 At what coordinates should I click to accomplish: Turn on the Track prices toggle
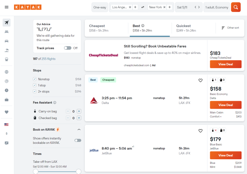coord(67,48)
